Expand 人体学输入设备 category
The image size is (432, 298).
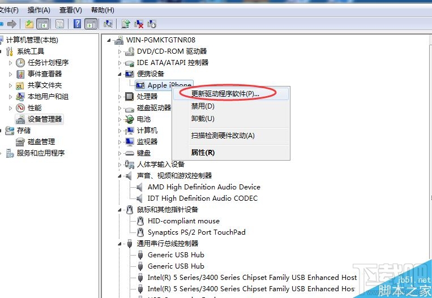(x=119, y=165)
